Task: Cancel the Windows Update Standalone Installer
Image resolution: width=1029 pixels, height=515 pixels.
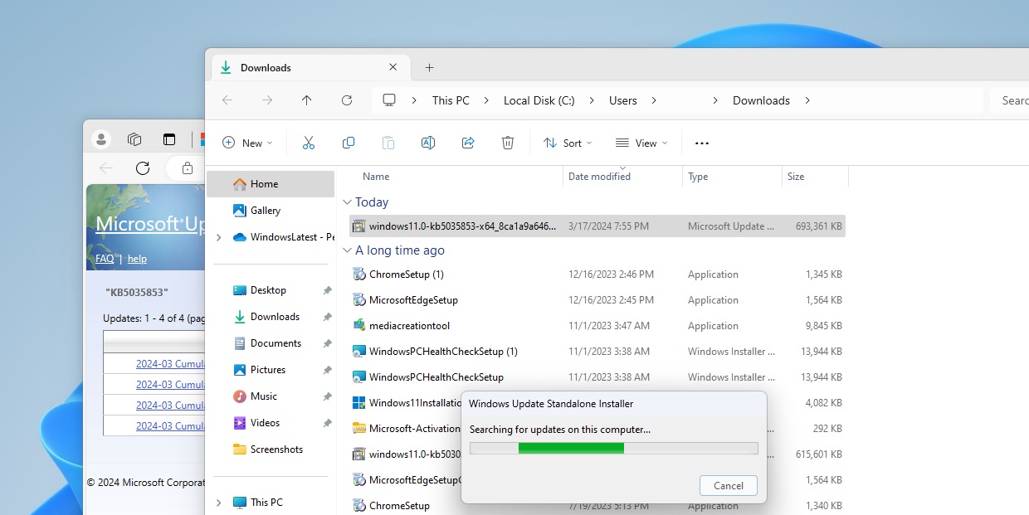Action: 729,486
